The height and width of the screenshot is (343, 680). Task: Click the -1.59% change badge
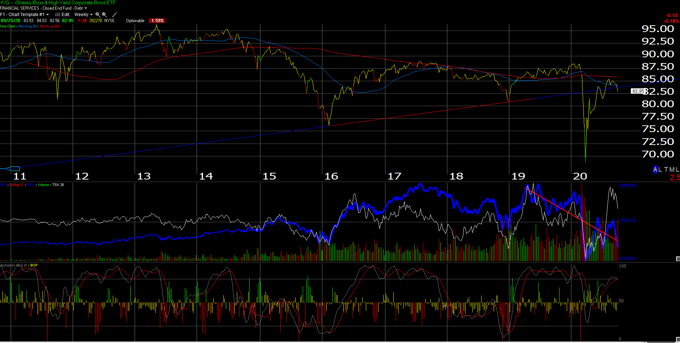click(157, 21)
